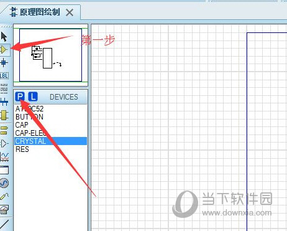287x231 pixels.
Task: Select CRYSTAL in the device list
Action: pyautogui.click(x=50, y=141)
